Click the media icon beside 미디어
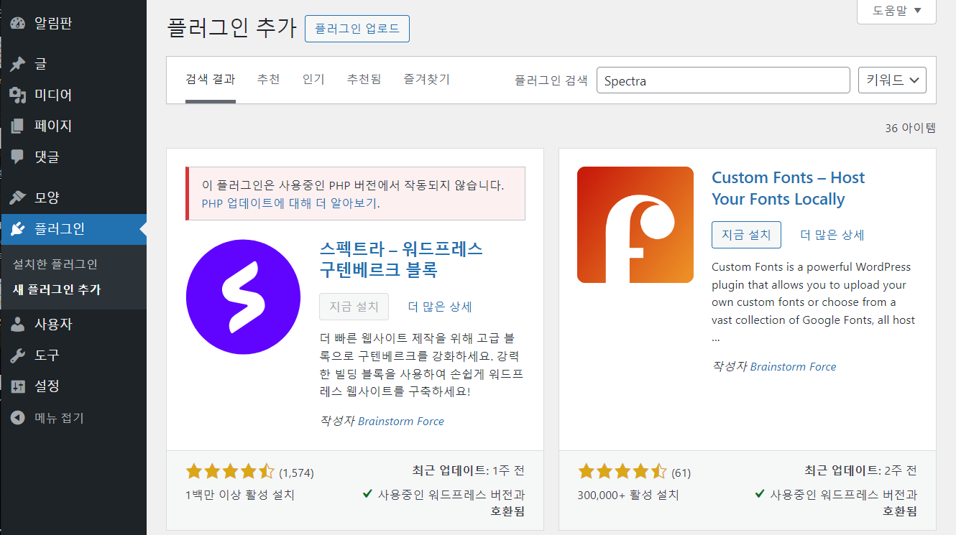 (18, 95)
